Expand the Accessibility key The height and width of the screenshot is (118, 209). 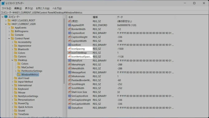[12, 42]
